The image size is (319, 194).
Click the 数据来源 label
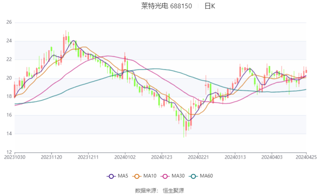click(146, 190)
